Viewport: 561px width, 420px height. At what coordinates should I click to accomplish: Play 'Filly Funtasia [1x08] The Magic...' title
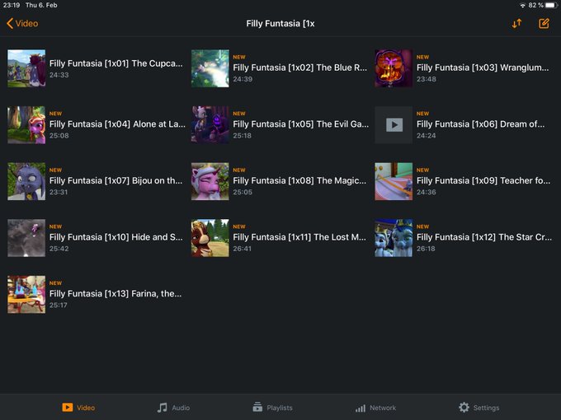(x=299, y=180)
